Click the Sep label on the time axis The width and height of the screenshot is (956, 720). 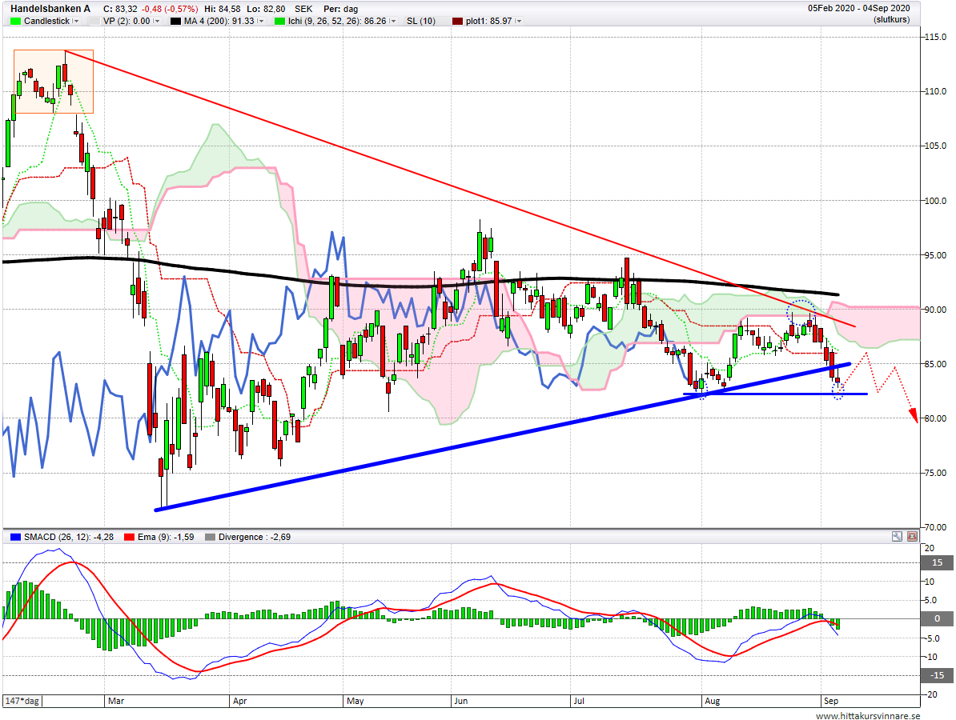(x=831, y=701)
